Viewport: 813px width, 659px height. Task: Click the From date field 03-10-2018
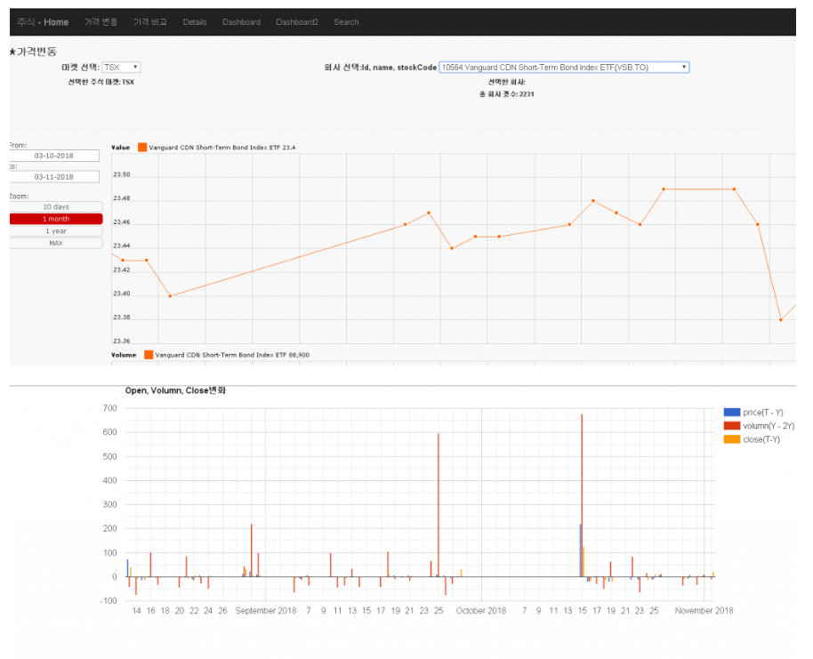coord(54,156)
